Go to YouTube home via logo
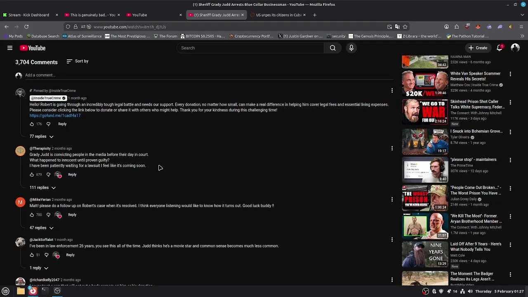 (33, 48)
